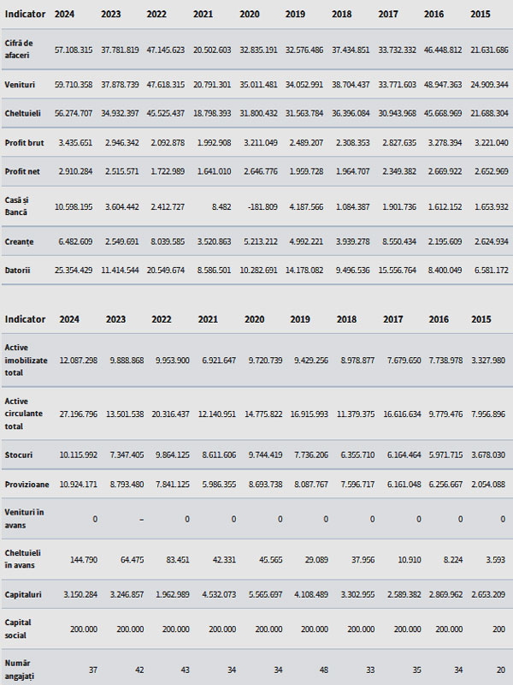Click the Capitaluri value for 2020

[x=265, y=594]
